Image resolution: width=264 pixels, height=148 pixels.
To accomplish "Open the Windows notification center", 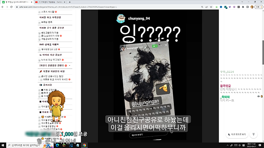I will point(260,145).
